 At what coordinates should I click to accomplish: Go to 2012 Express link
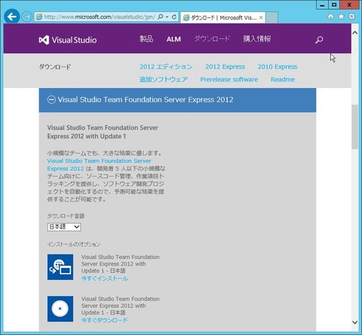tap(225, 67)
